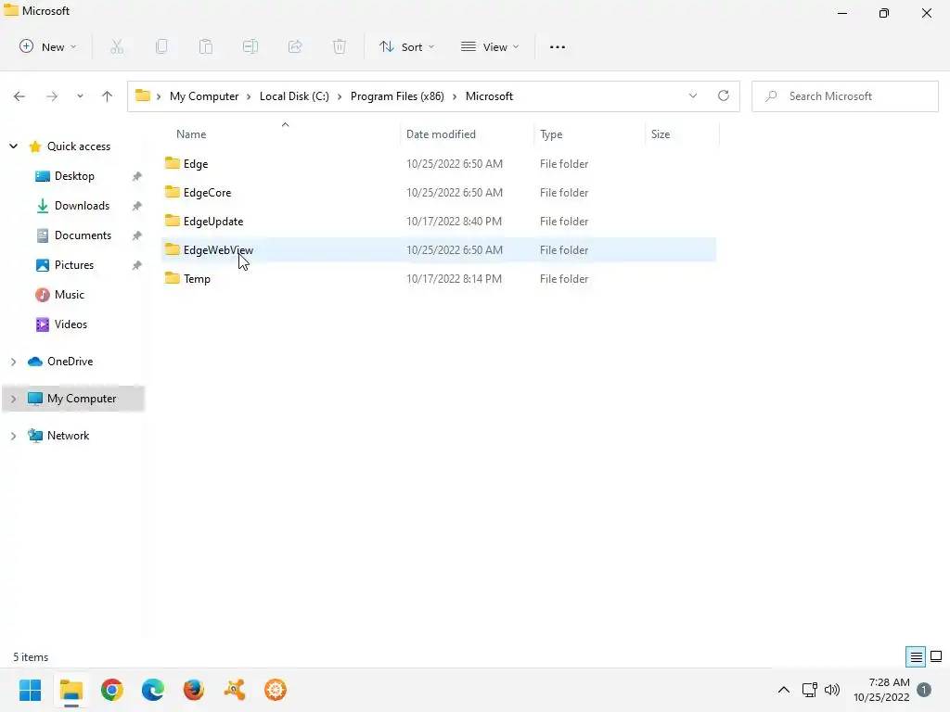The image size is (950, 712).
Task: Sort by Date modified column
Action: tap(441, 134)
